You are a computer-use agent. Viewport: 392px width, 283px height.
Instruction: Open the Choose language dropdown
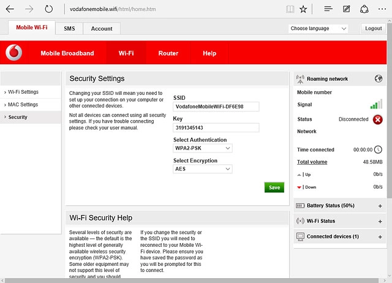coord(318,29)
